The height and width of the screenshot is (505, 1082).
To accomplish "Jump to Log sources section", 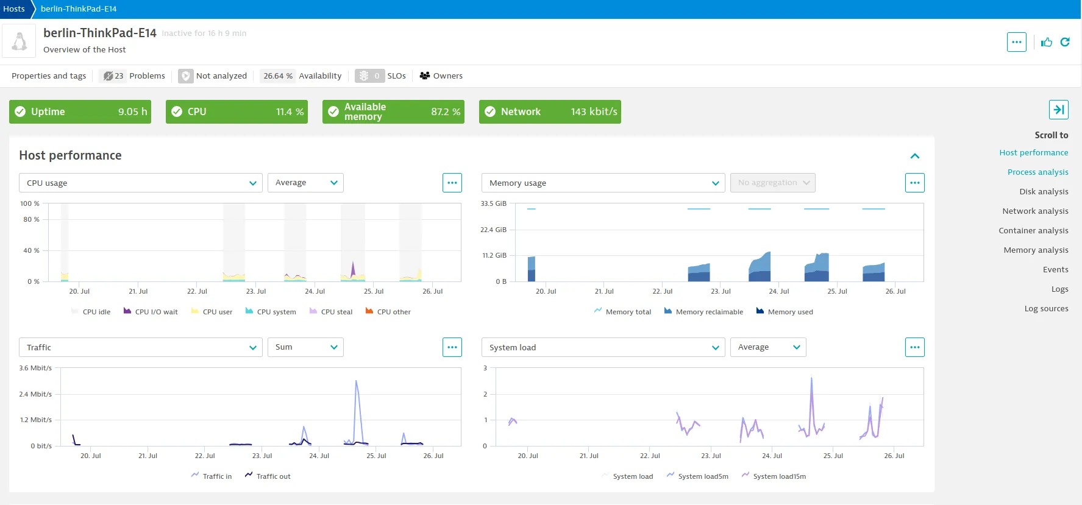I will point(1046,308).
